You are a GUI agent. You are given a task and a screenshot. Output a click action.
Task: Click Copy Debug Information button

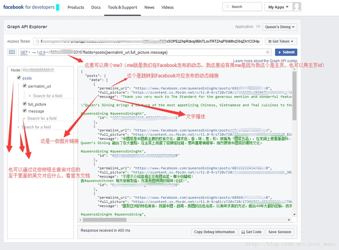[214, 232]
